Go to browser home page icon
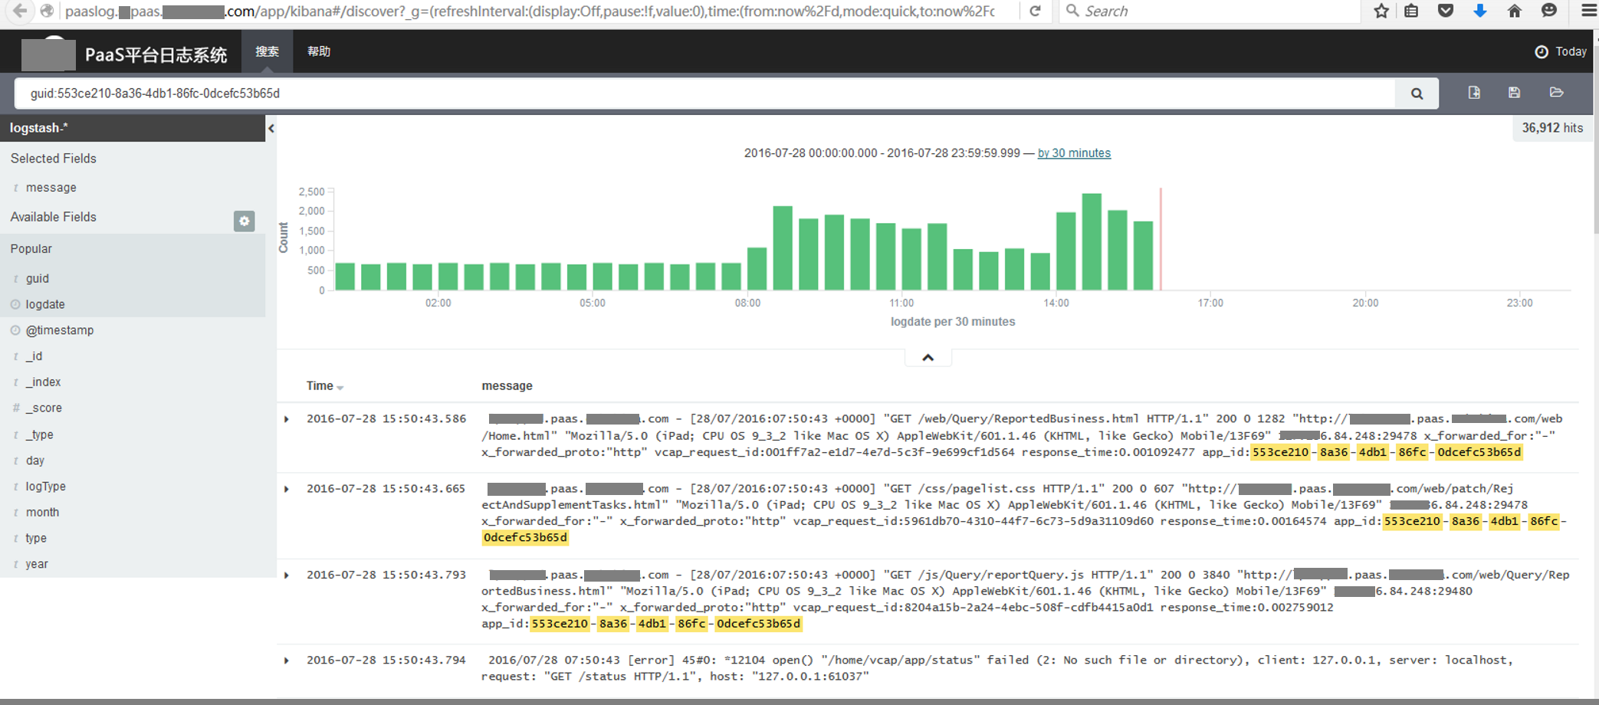The width and height of the screenshot is (1599, 705). point(1515,11)
